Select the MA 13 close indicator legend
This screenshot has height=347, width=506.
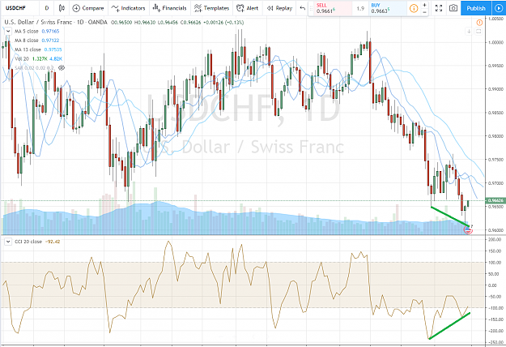[38, 49]
